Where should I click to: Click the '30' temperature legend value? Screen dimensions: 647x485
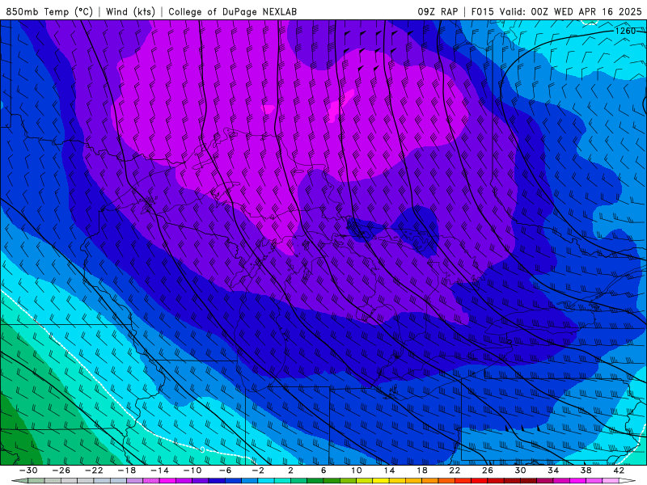520,470
